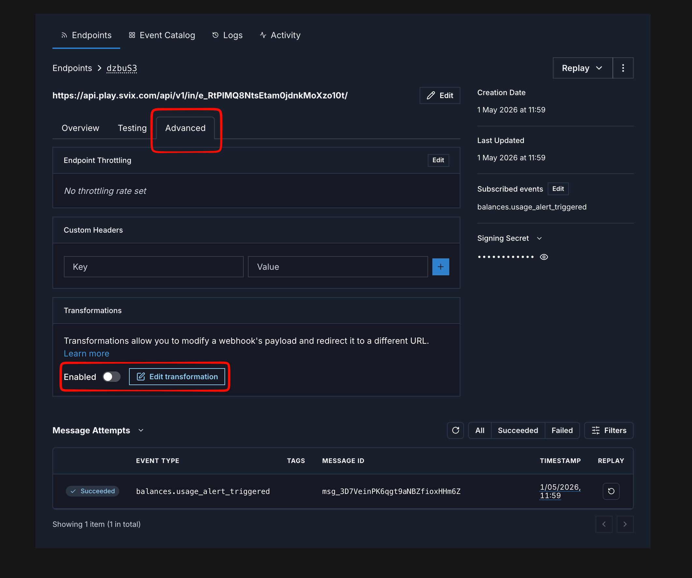Open the Replay dropdown

583,68
